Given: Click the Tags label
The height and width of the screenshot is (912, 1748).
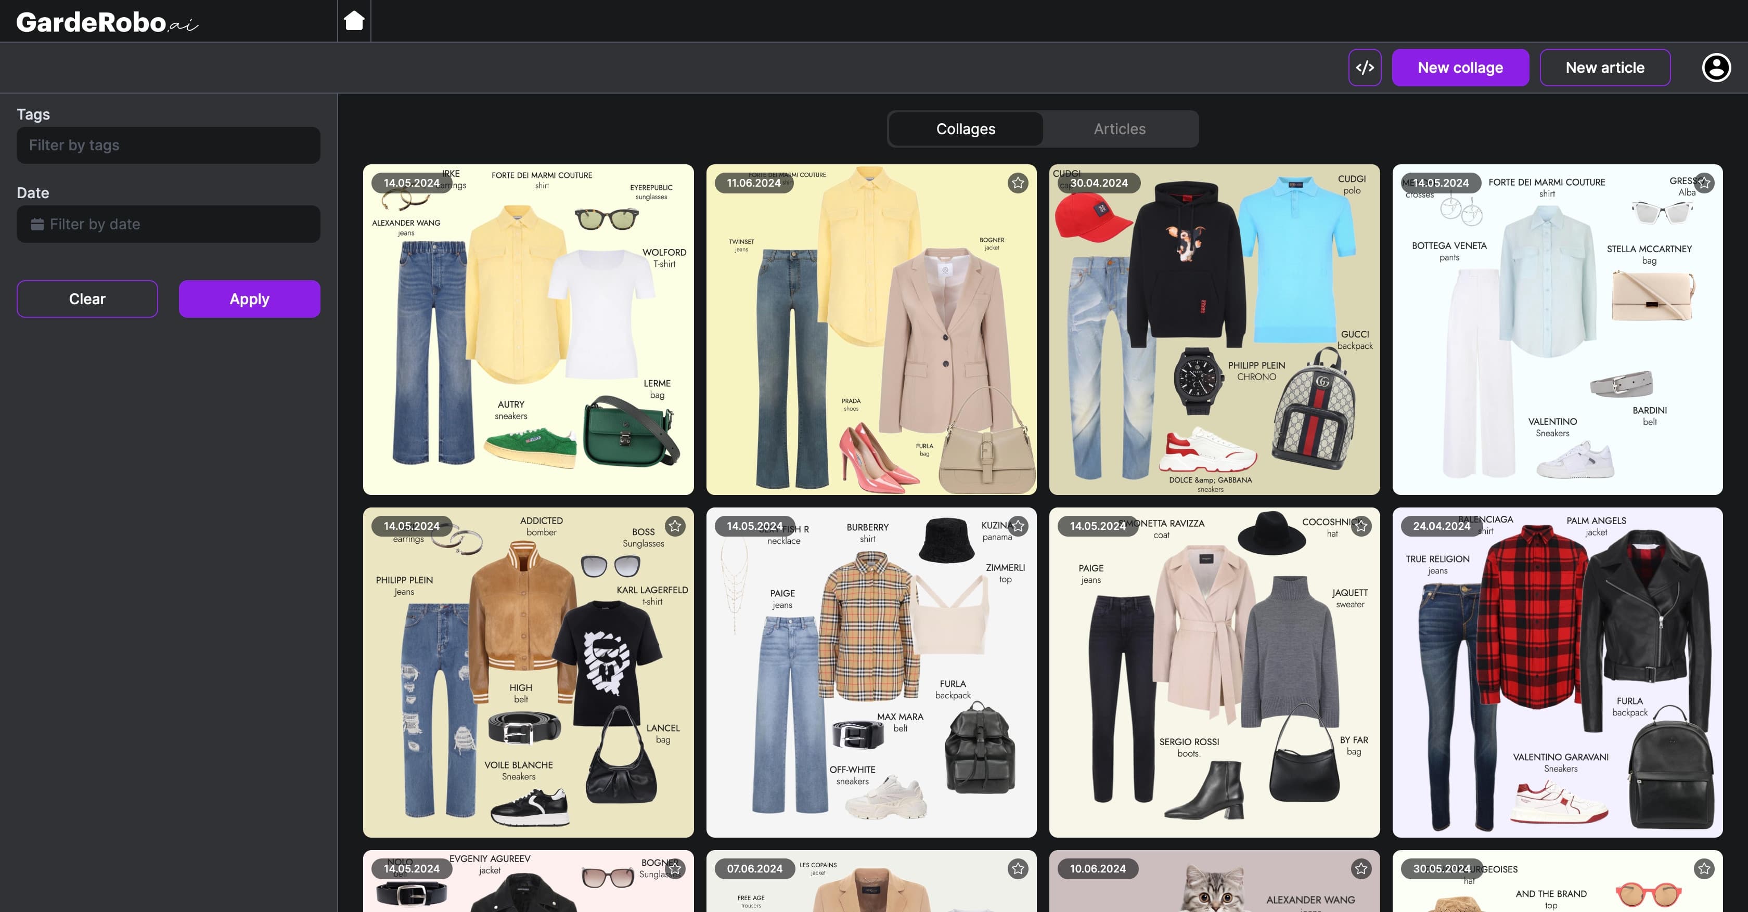Looking at the screenshot, I should point(33,114).
